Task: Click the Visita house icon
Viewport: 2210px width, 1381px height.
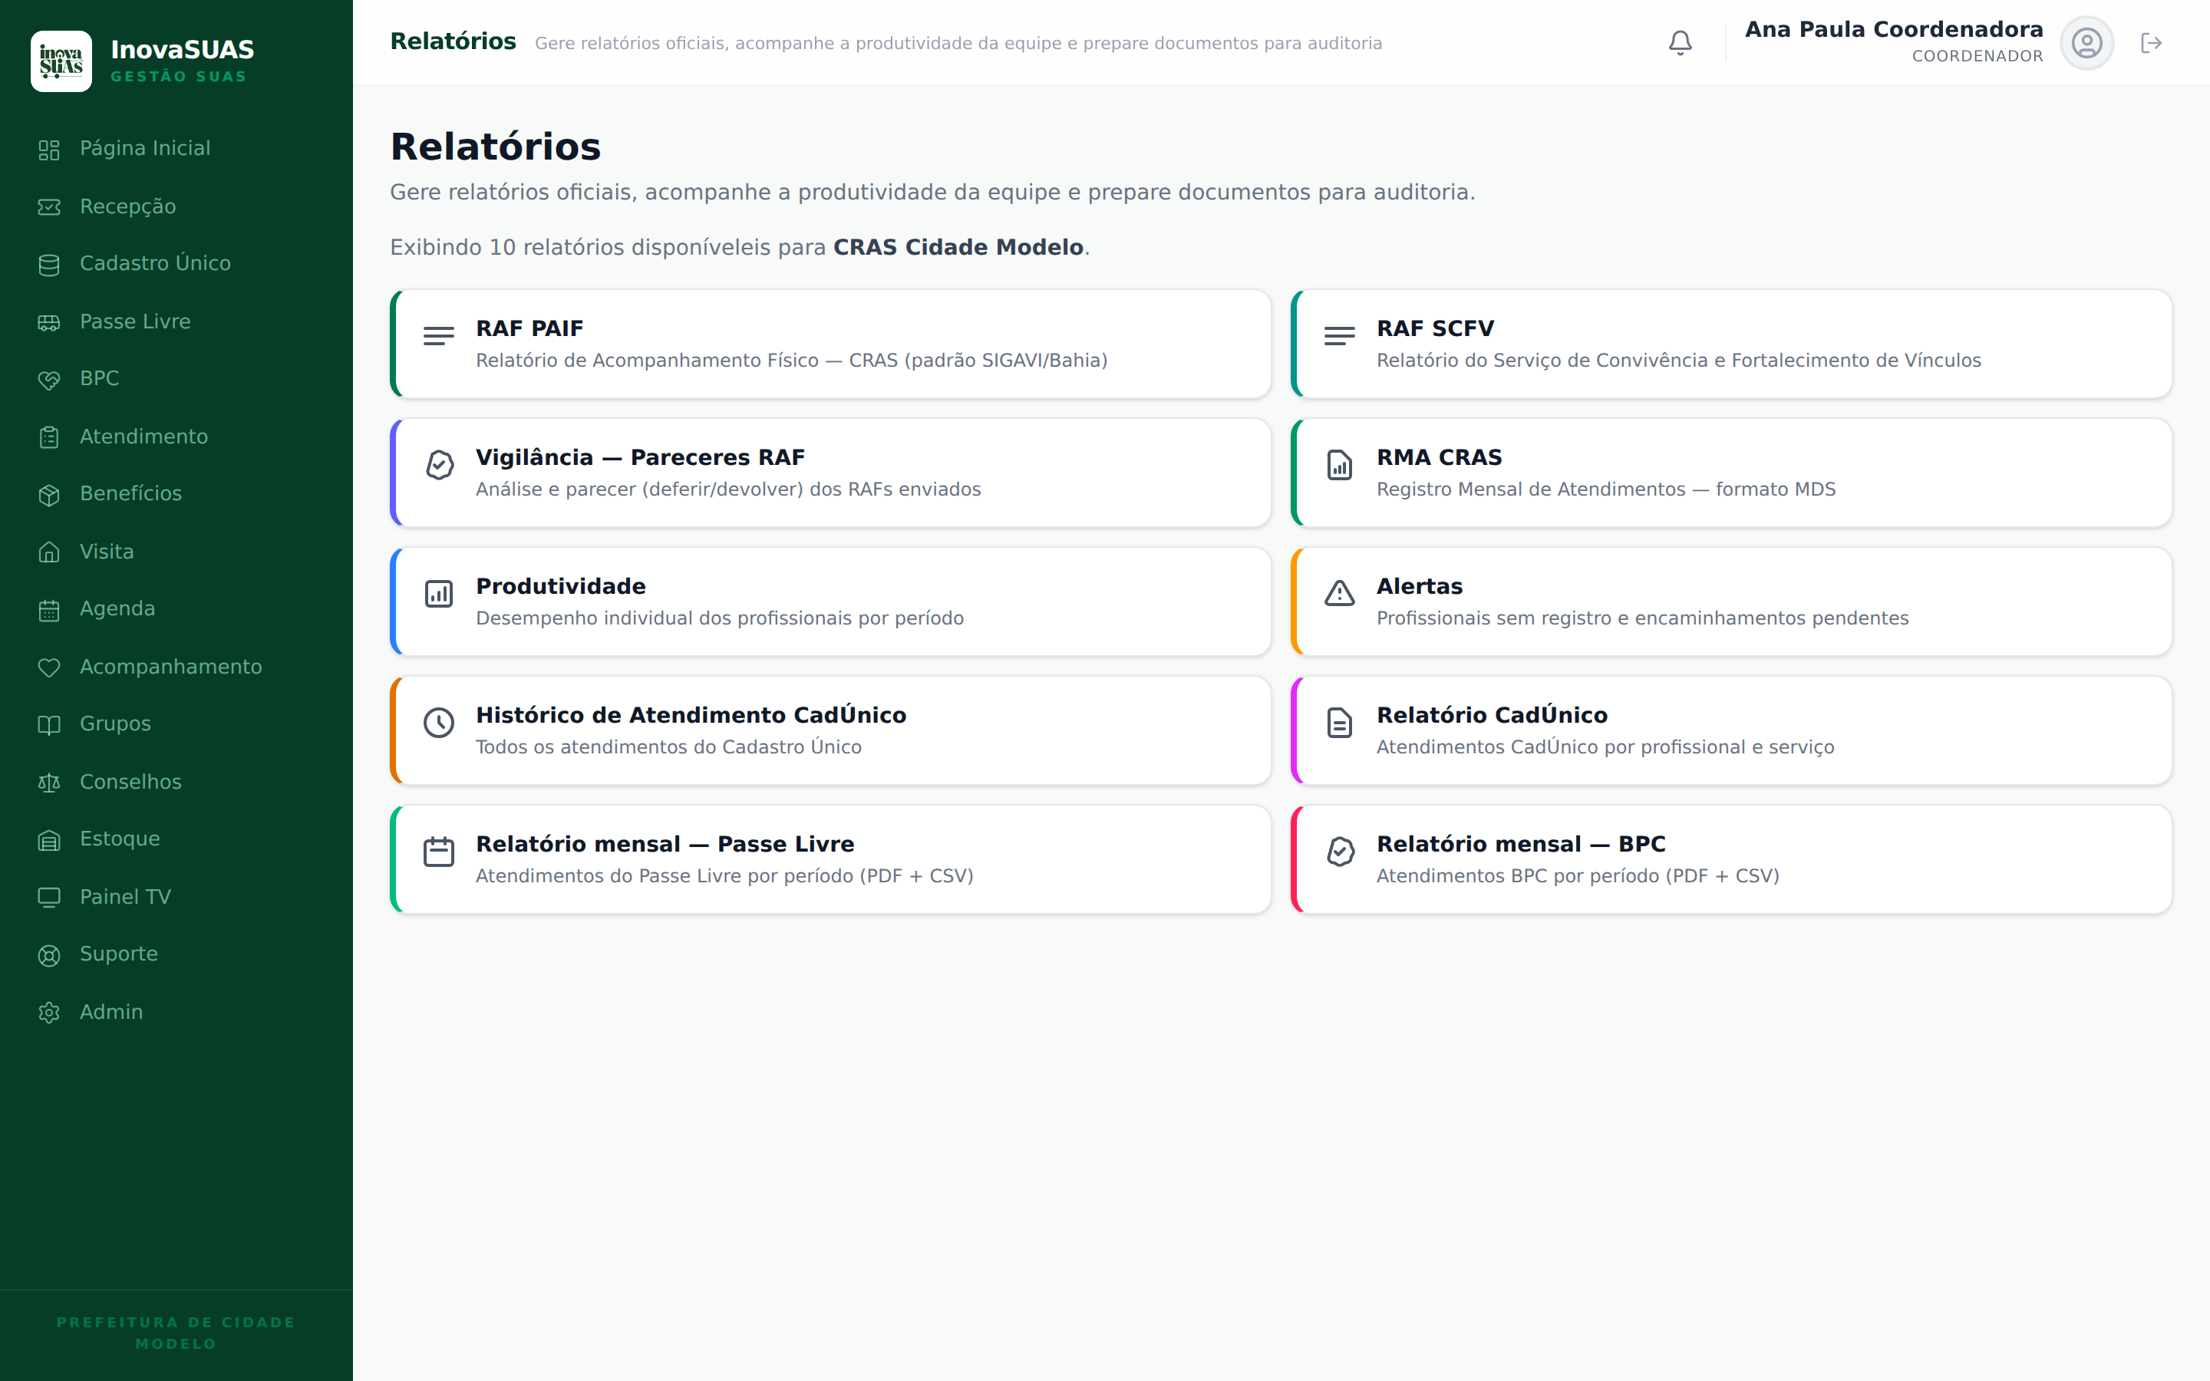Action: (x=49, y=552)
